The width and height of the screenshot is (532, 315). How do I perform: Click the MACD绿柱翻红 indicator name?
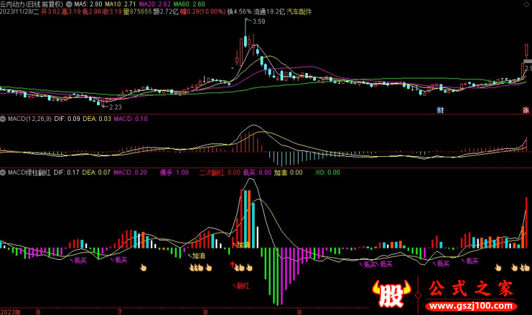tap(29, 172)
